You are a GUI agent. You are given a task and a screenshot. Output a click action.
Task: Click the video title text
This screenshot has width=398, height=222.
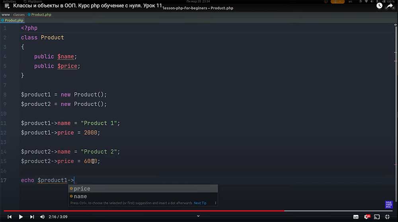click(x=88, y=6)
